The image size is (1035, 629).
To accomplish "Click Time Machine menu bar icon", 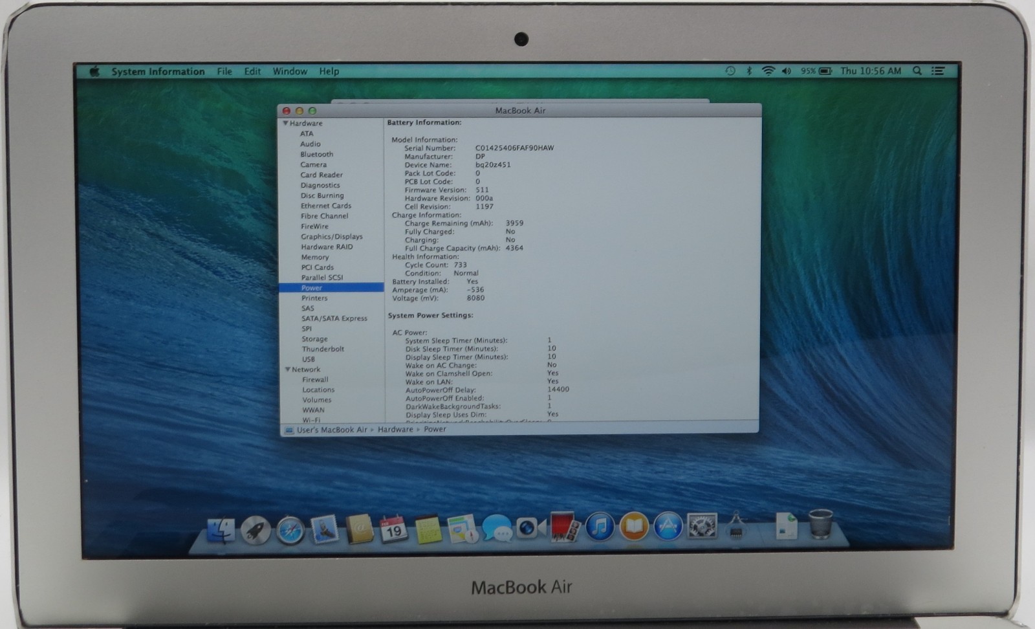I will pos(730,71).
